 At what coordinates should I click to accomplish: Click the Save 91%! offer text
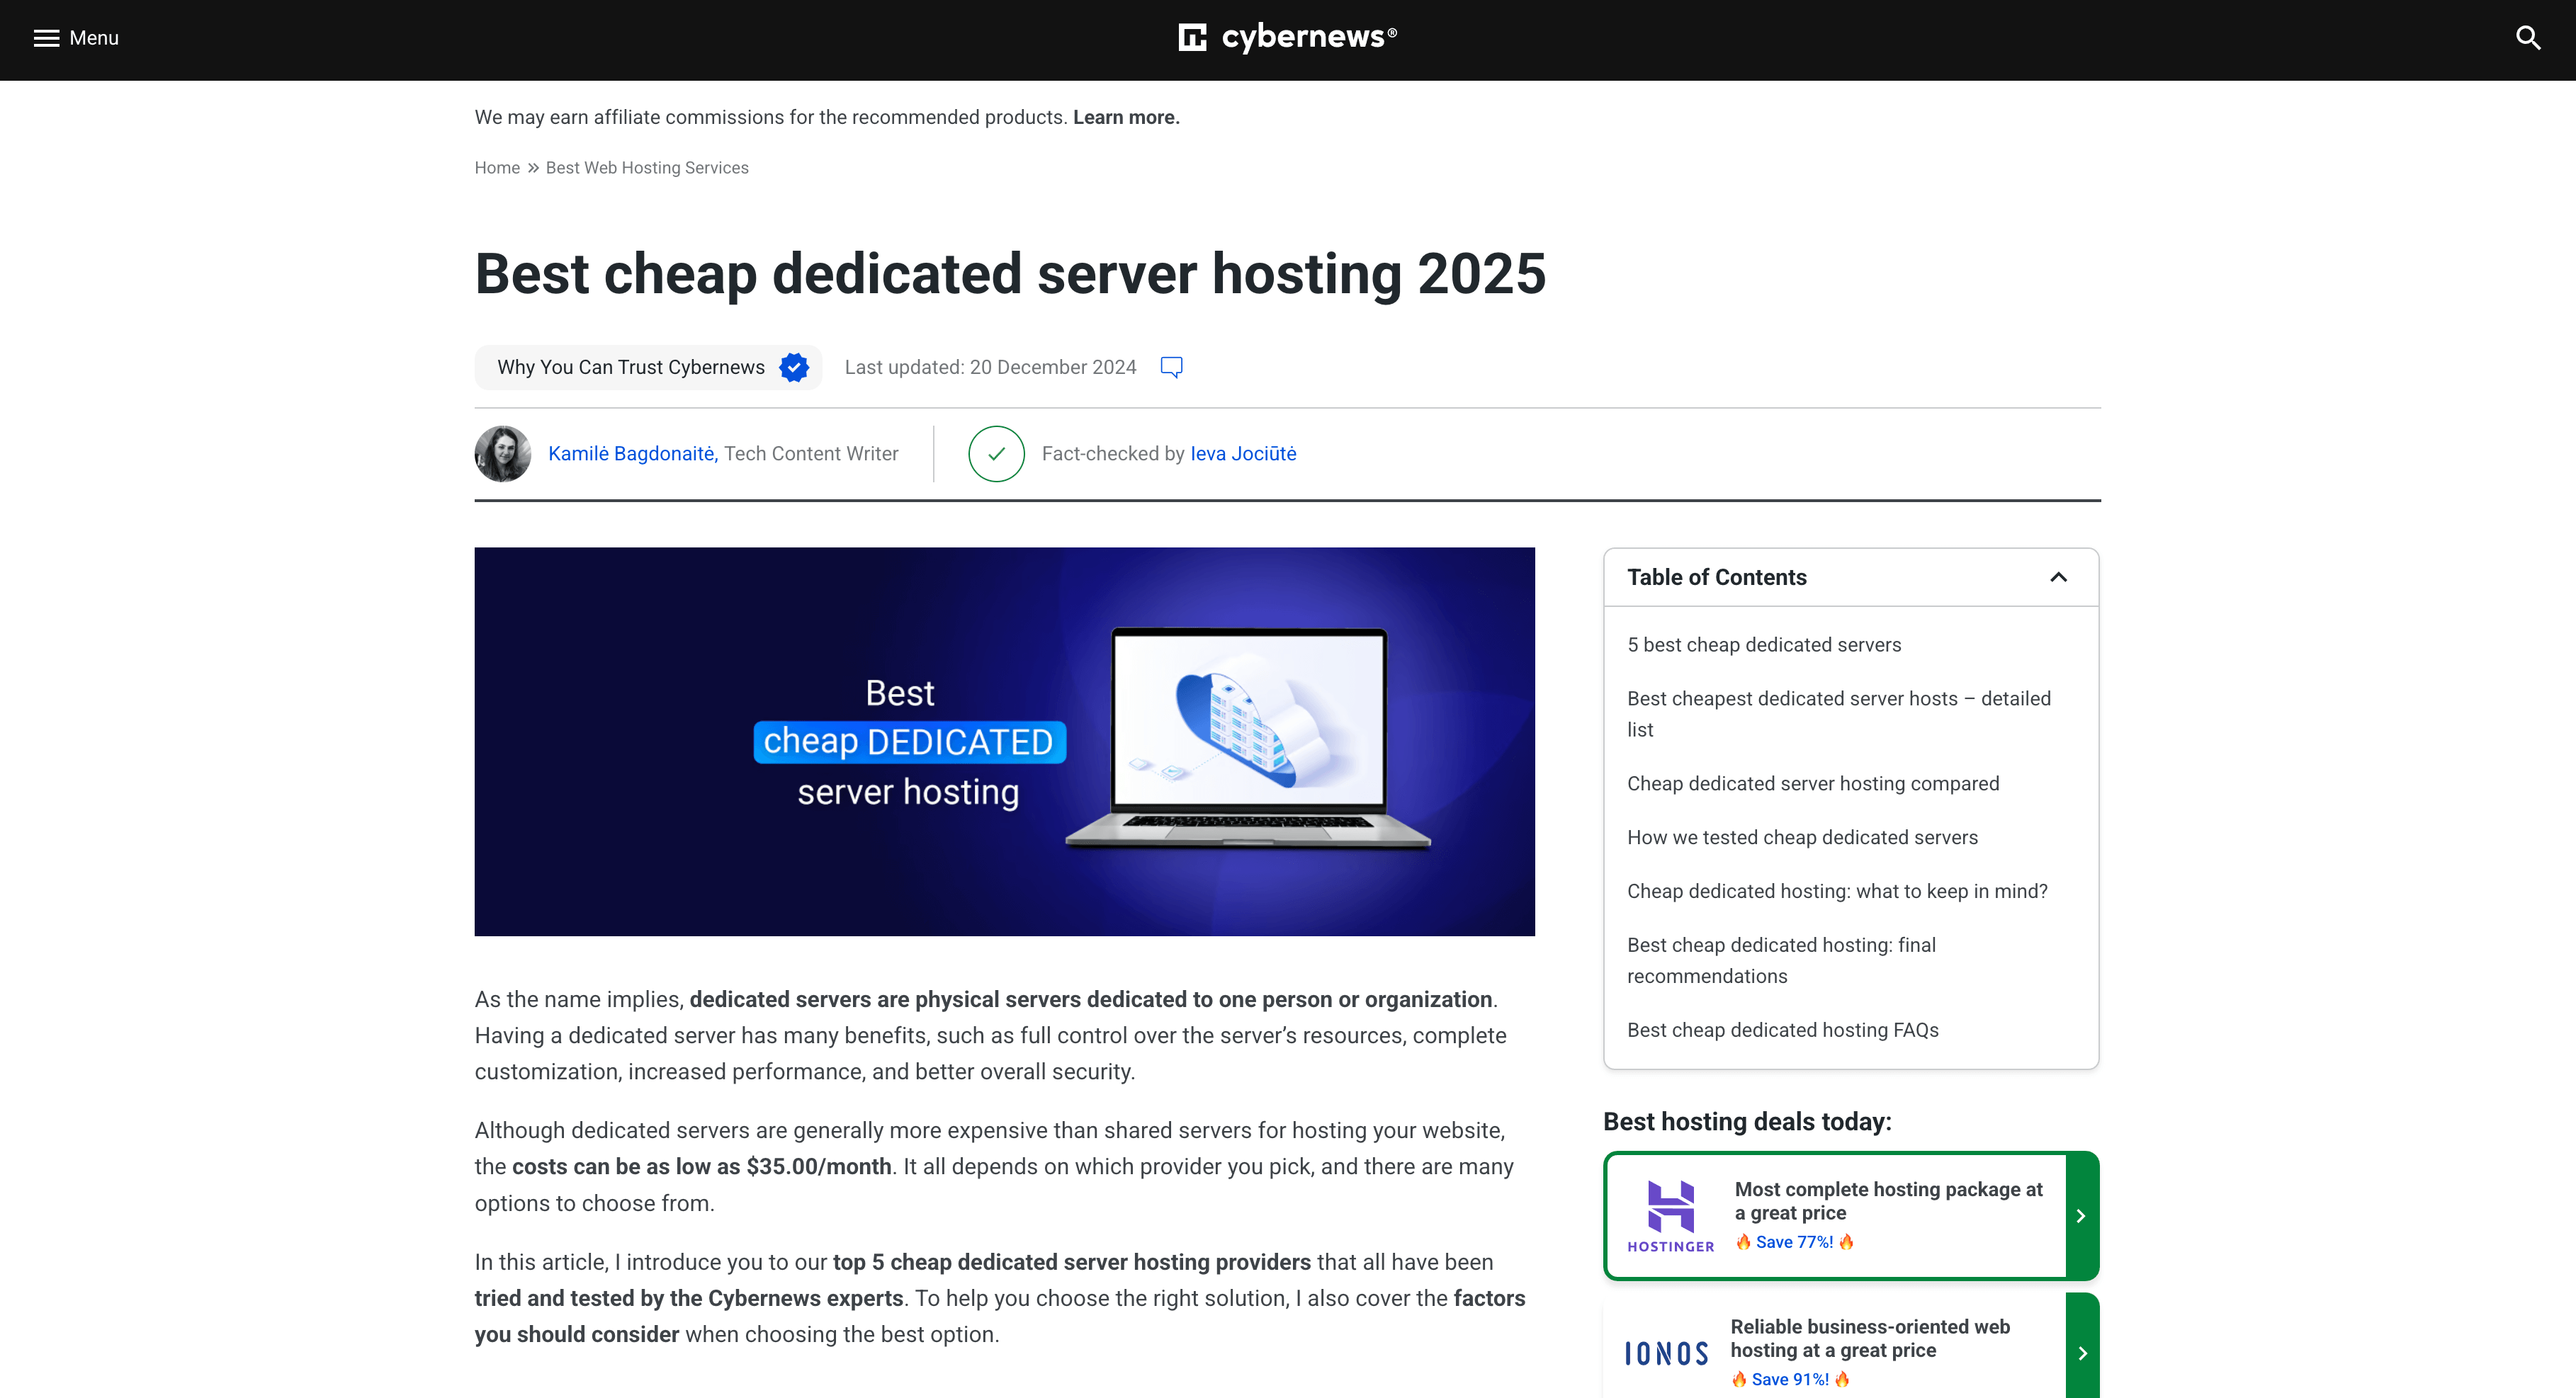point(1790,1379)
